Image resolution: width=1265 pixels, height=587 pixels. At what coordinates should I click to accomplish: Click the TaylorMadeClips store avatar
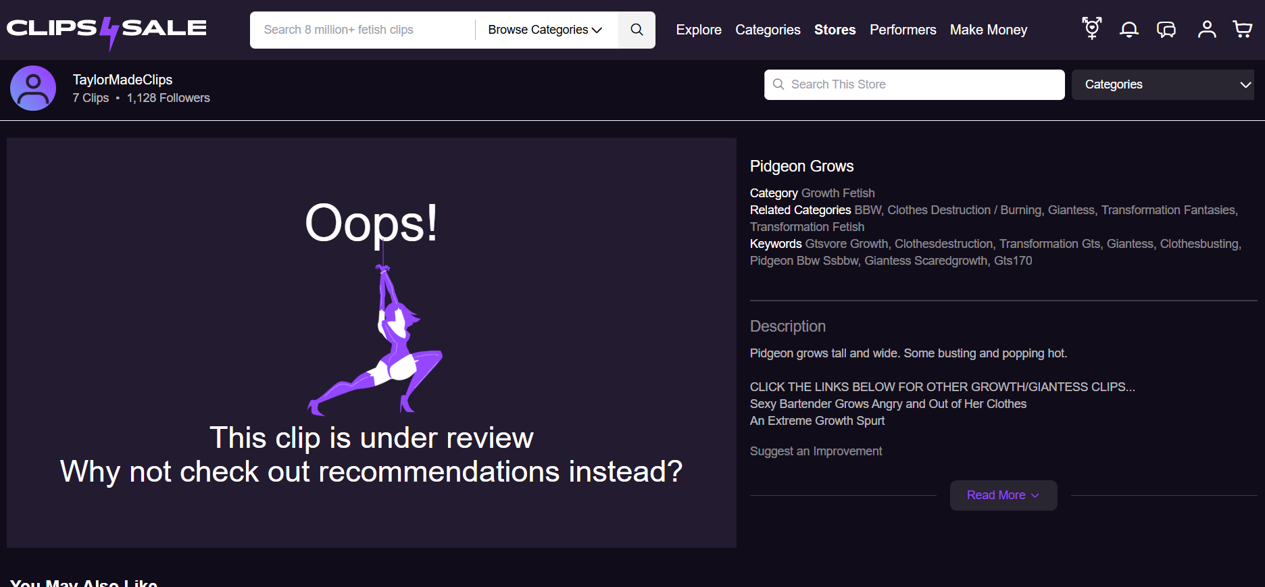(x=33, y=88)
